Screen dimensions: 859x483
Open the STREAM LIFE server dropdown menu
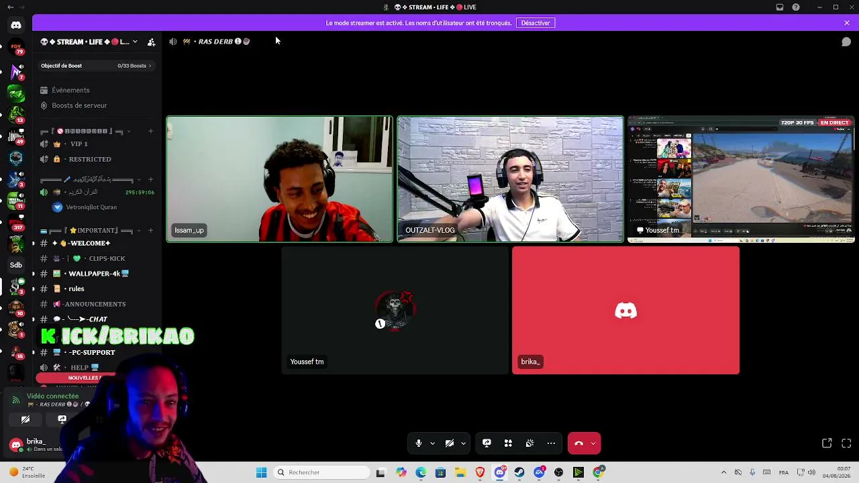pyautogui.click(x=135, y=42)
